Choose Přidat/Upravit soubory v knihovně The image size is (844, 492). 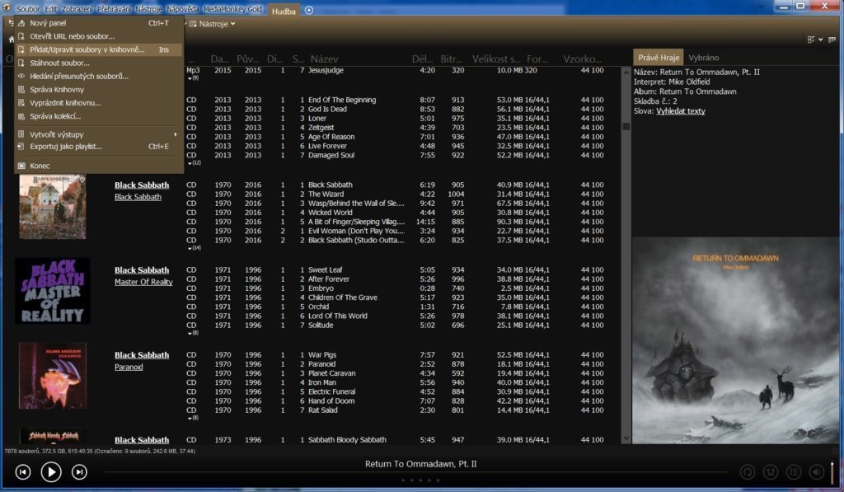click(99, 49)
